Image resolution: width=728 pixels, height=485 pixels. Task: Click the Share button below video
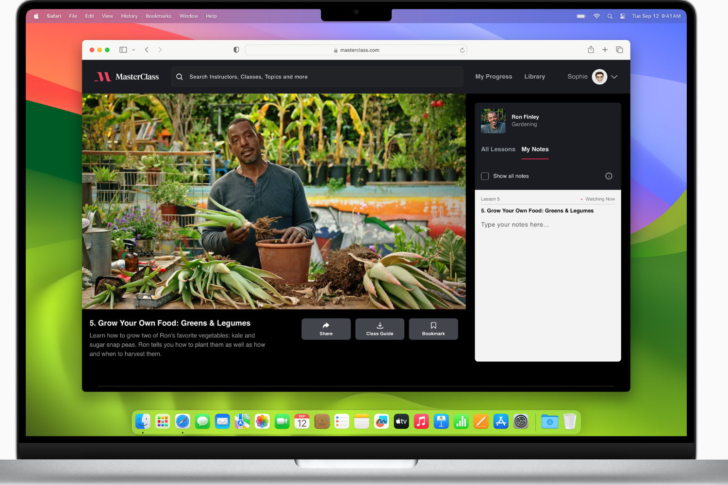point(326,329)
